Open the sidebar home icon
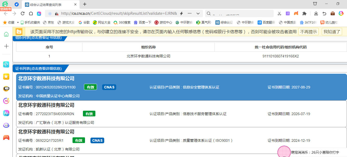The width and height of the screenshot is (347, 157). [x=6, y=34]
